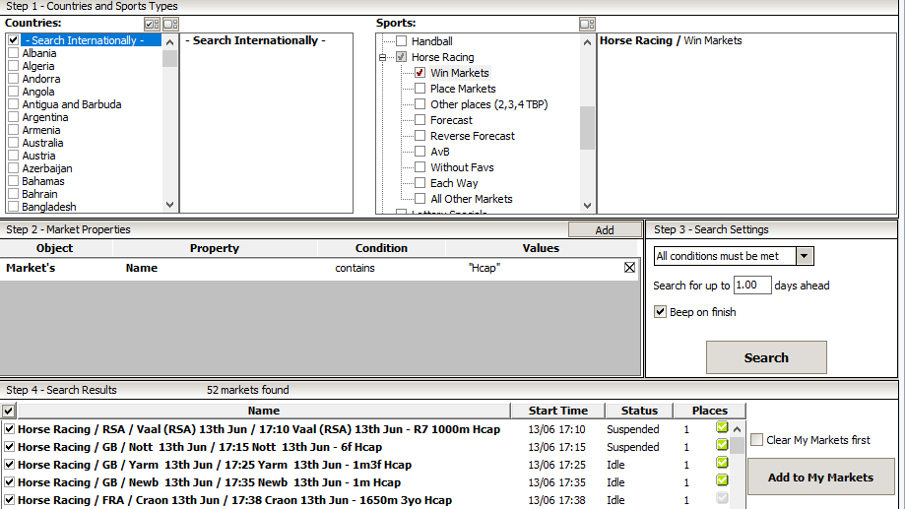
Task: Uncheck Search Internationally checkbox
Action: 13,40
